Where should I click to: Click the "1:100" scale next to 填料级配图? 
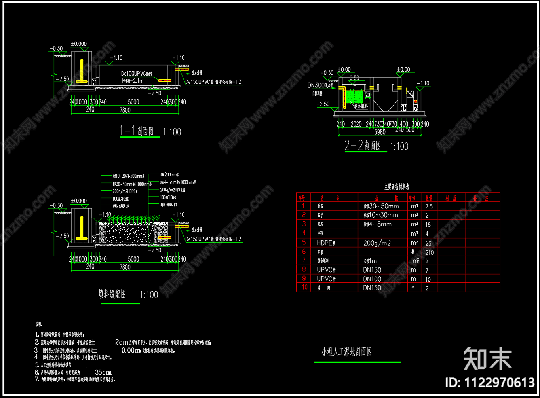click(149, 295)
